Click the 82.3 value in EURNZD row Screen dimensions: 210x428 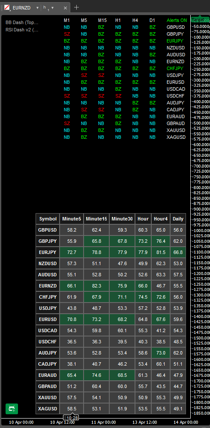click(x=96, y=286)
